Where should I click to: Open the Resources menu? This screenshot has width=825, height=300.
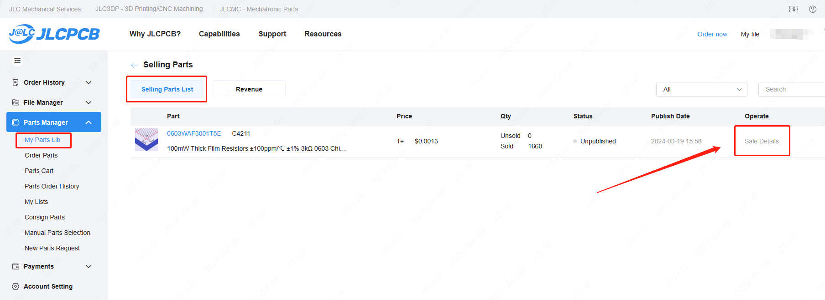coord(323,34)
